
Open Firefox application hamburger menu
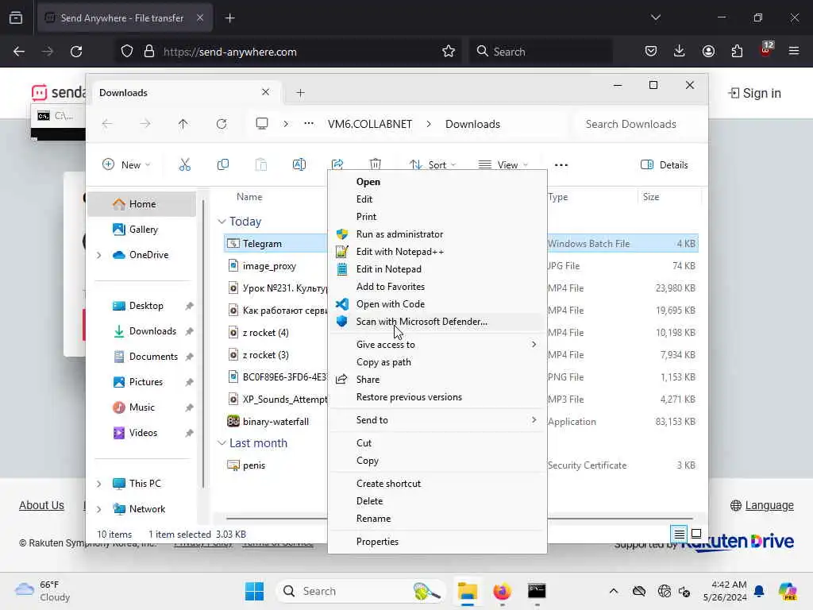tap(794, 51)
